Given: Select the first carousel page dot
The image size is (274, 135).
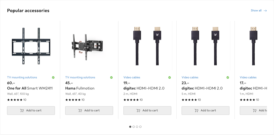Looking at the screenshot, I should 130,127.
